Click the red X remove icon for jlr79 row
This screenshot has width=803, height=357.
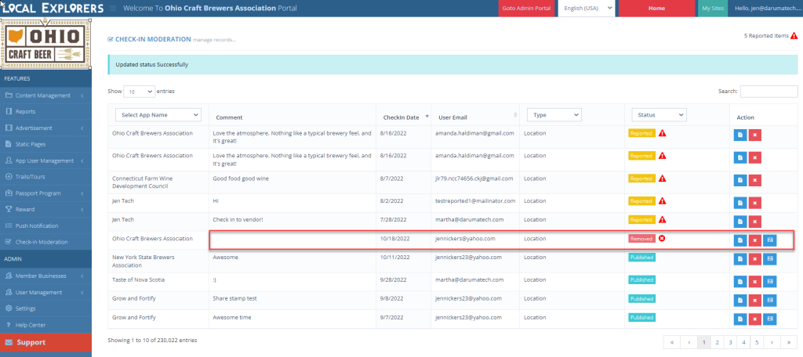click(x=755, y=181)
